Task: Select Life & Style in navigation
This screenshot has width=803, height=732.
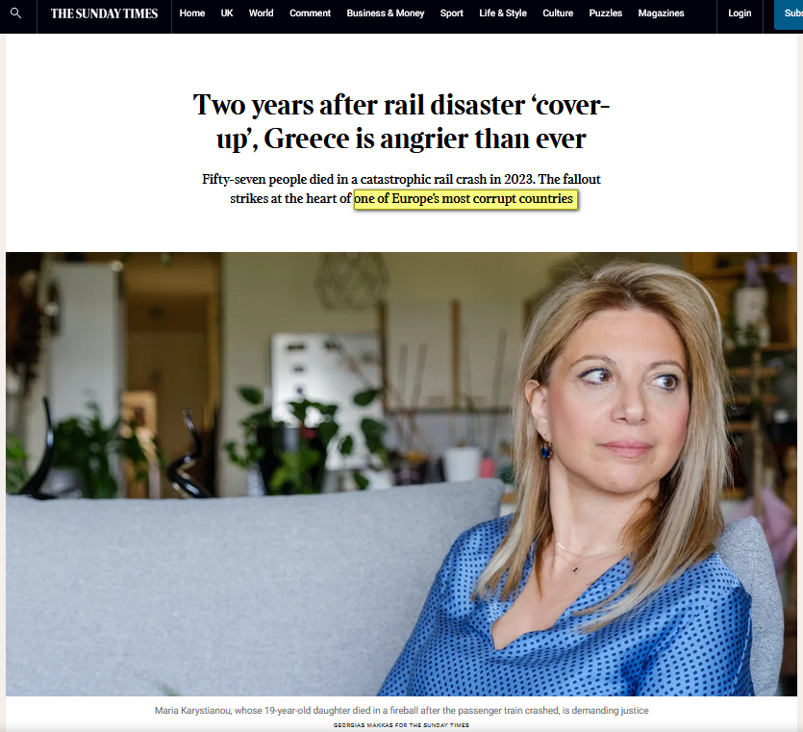Action: [x=503, y=13]
